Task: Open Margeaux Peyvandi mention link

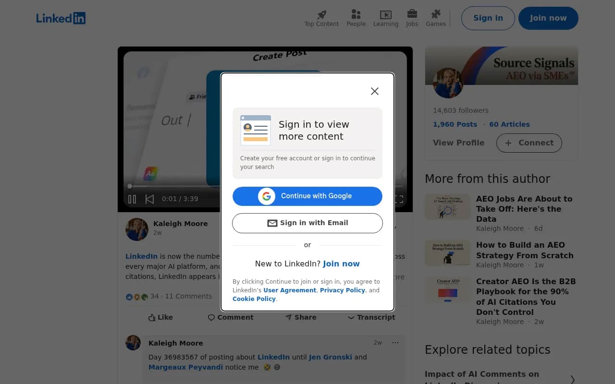Action: [x=185, y=367]
